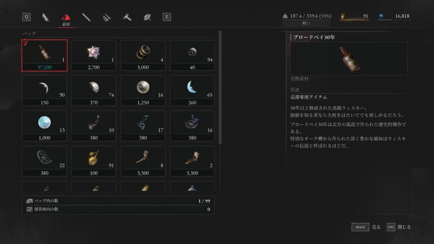Viewport: 434px width, 244px height.
Task: Click the Q previous category button
Action: tap(26, 17)
